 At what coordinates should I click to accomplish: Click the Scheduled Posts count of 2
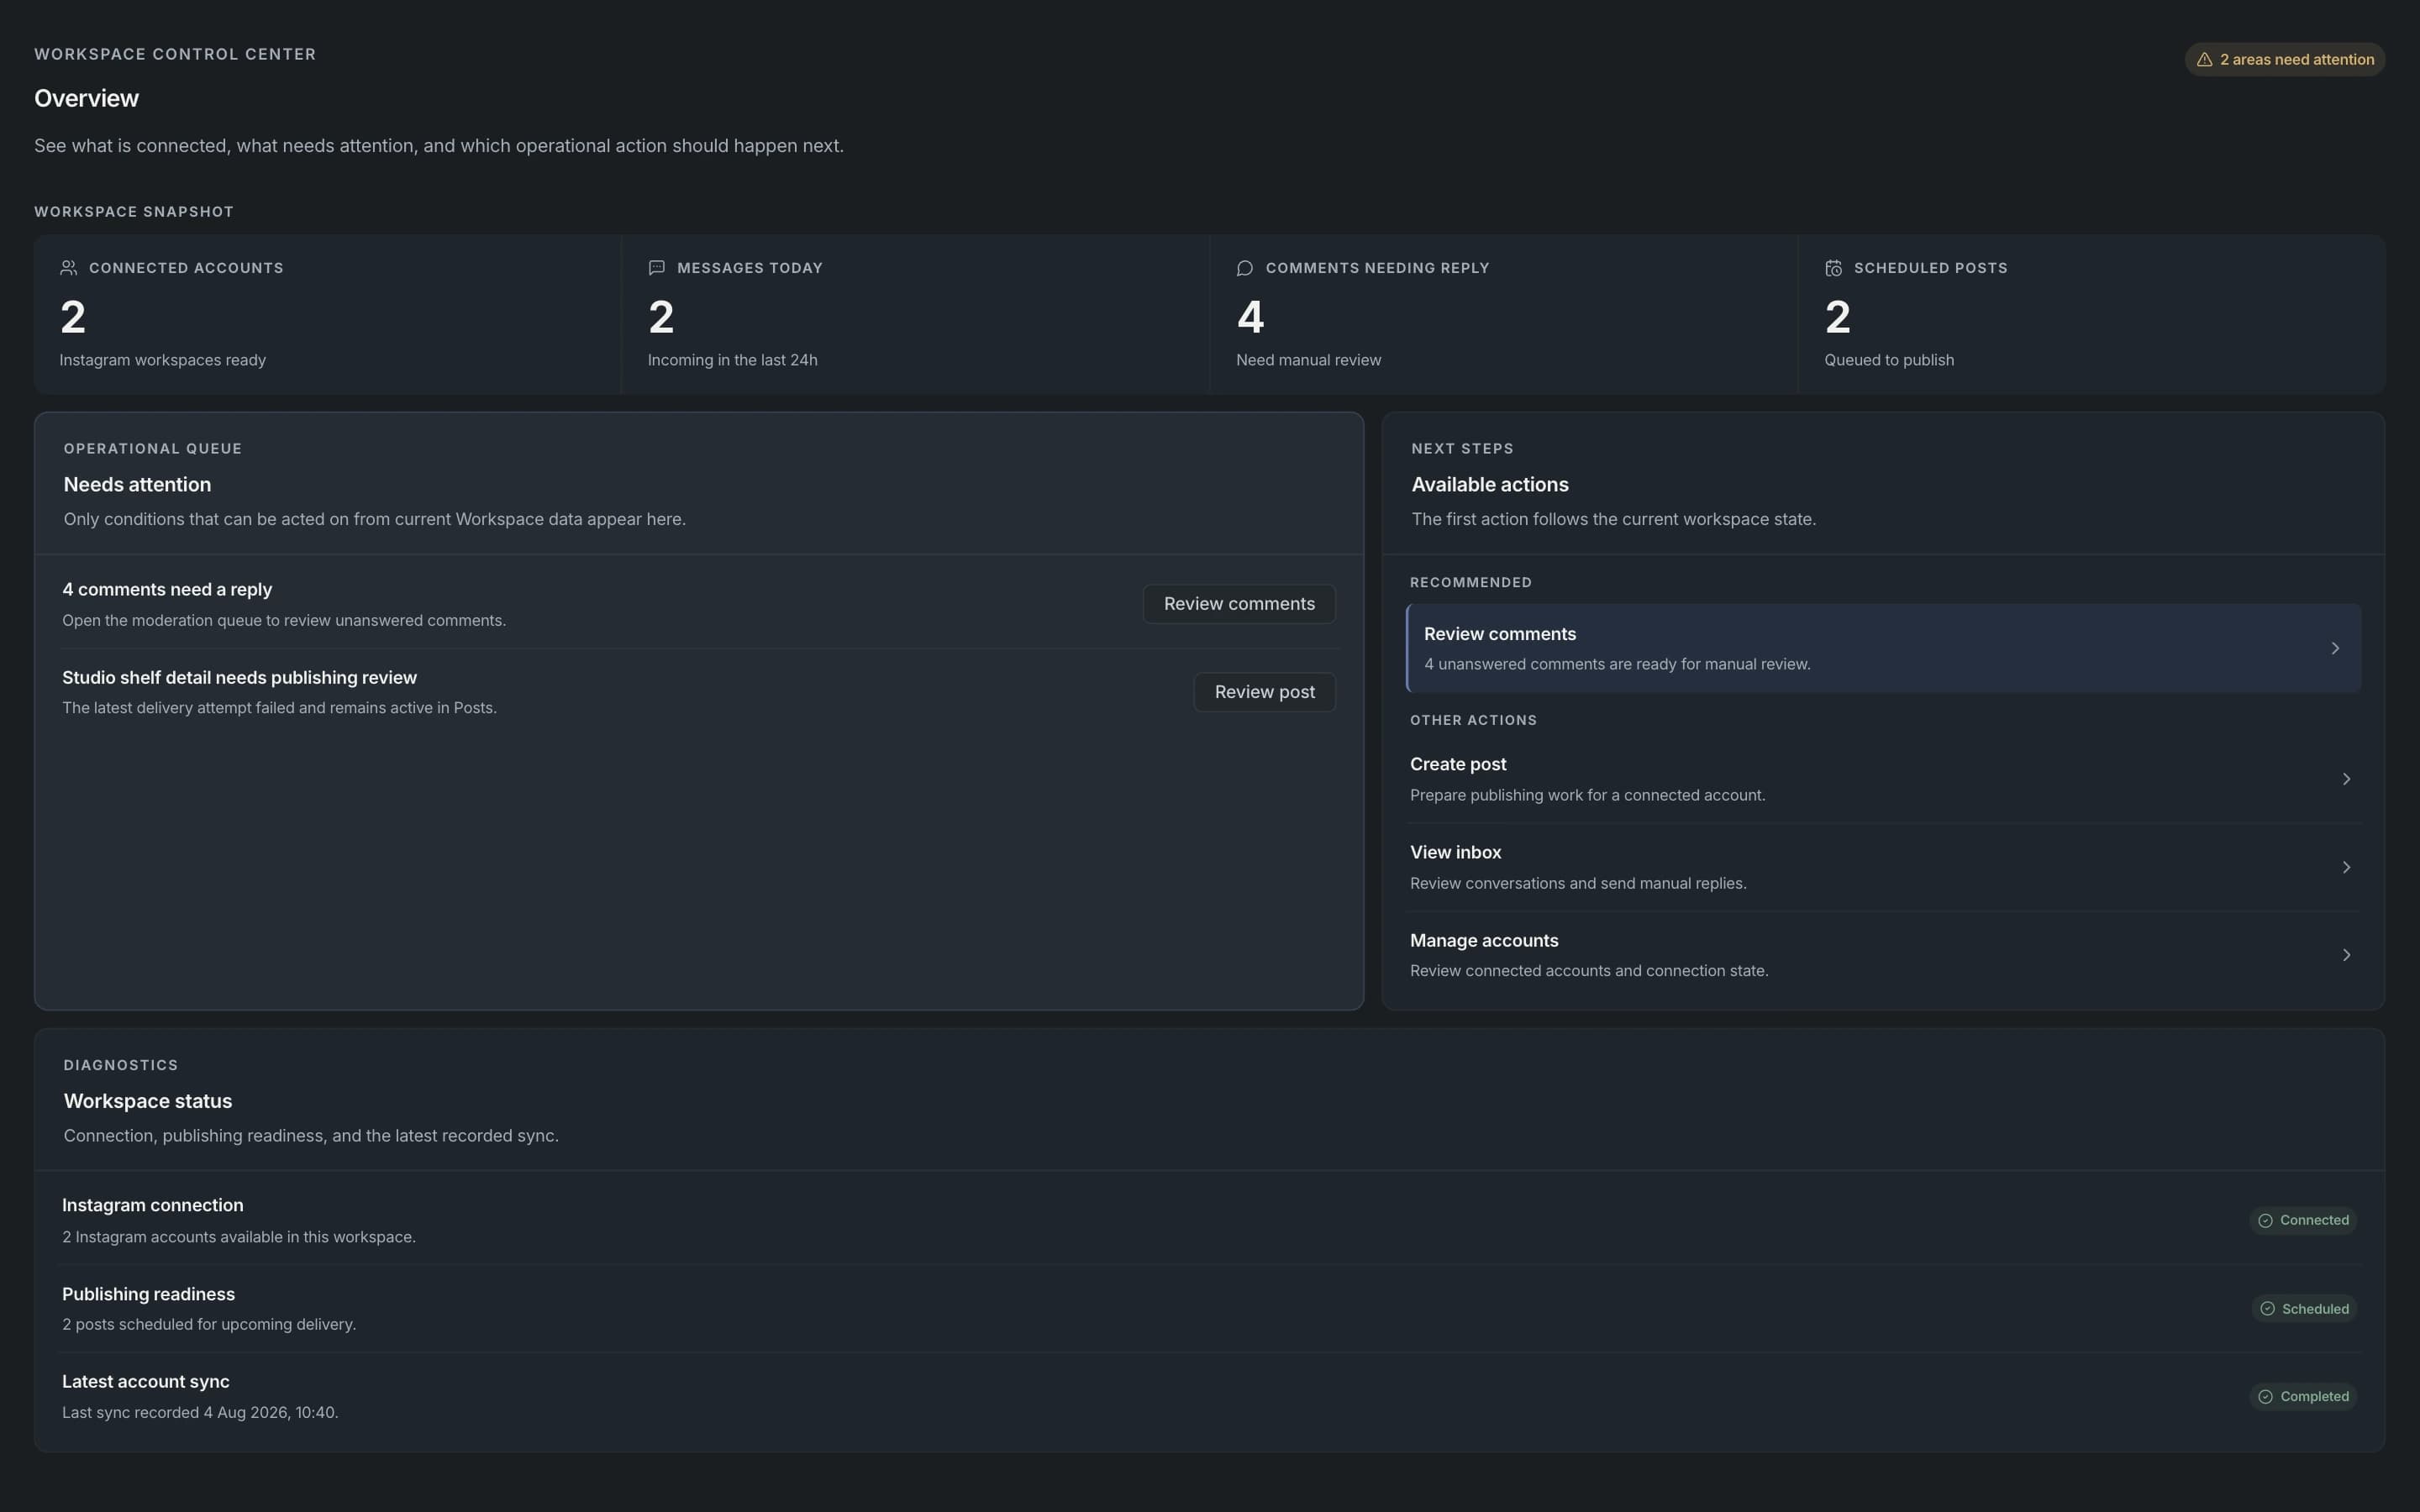[x=1837, y=318]
